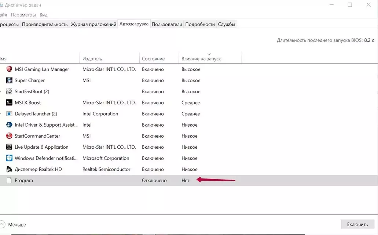Click the StartCommandCenter red icon

pos(9,136)
